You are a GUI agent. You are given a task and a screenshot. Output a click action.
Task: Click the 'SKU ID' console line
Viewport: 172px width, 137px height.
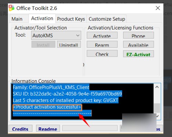(x=67, y=94)
